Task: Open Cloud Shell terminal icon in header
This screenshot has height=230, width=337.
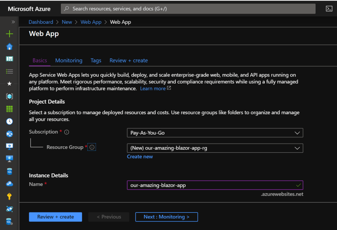Action: click(x=329, y=8)
